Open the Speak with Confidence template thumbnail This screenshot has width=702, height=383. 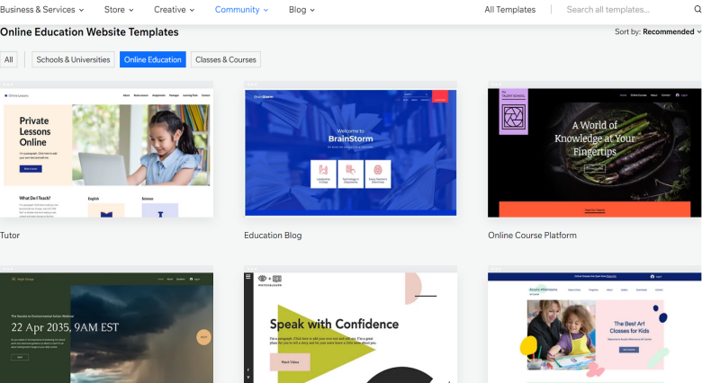[x=351, y=325]
